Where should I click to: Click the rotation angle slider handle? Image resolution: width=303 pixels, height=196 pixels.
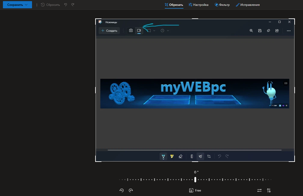point(195,180)
